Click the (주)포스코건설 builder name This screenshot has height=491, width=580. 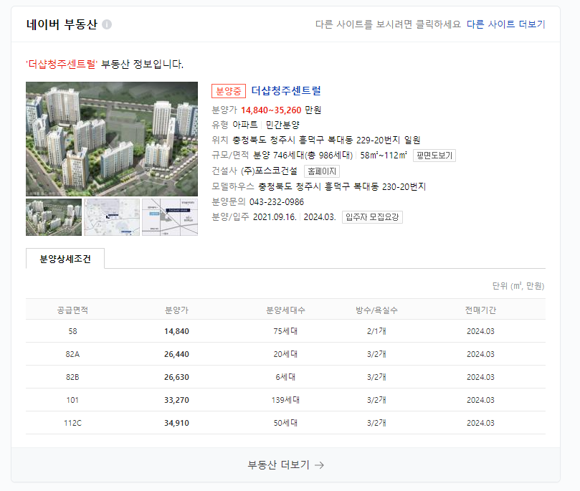270,171
